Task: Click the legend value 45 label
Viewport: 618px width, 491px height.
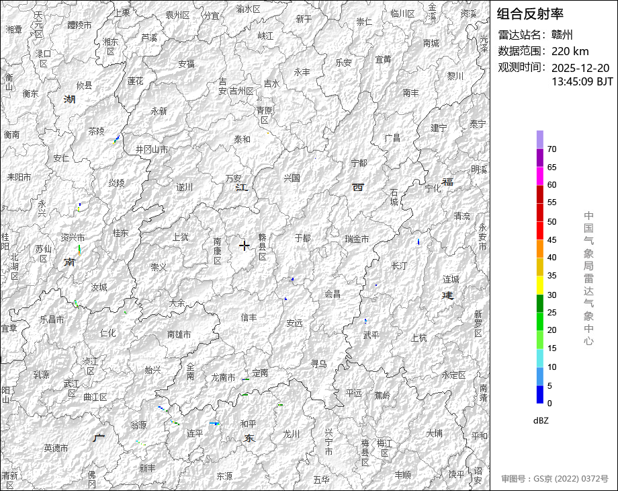Action: coord(551,240)
